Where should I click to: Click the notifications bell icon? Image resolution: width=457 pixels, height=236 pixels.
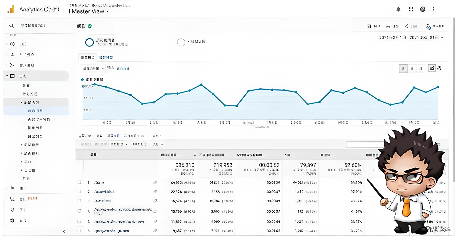398,9
